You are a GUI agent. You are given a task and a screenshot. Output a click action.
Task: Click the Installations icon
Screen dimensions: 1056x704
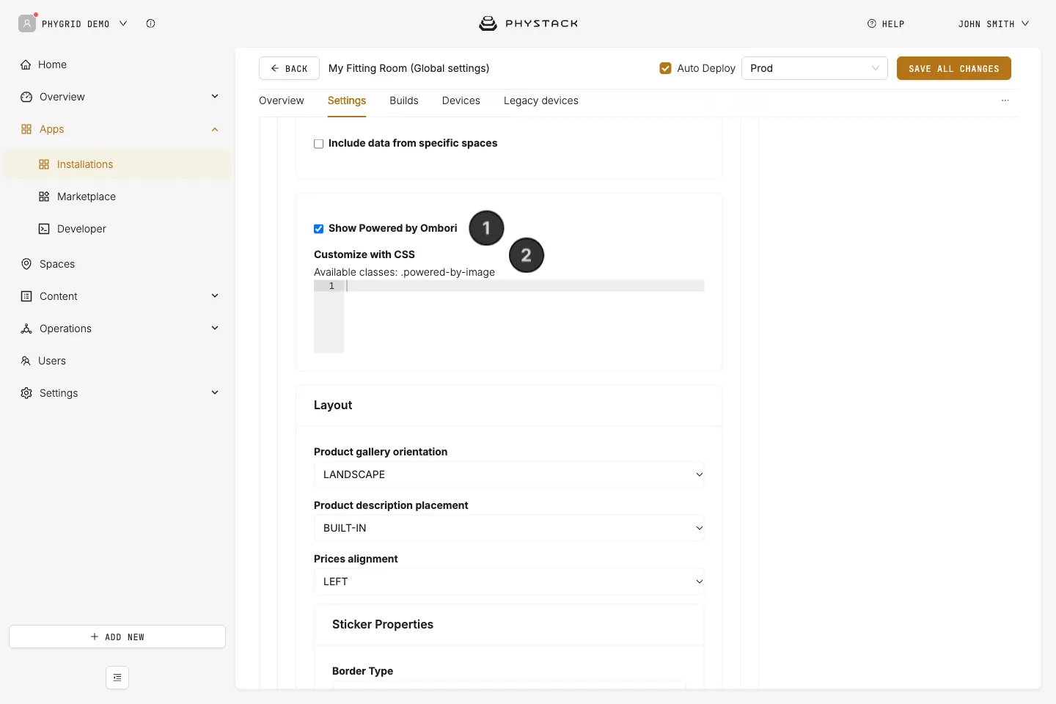tap(44, 164)
